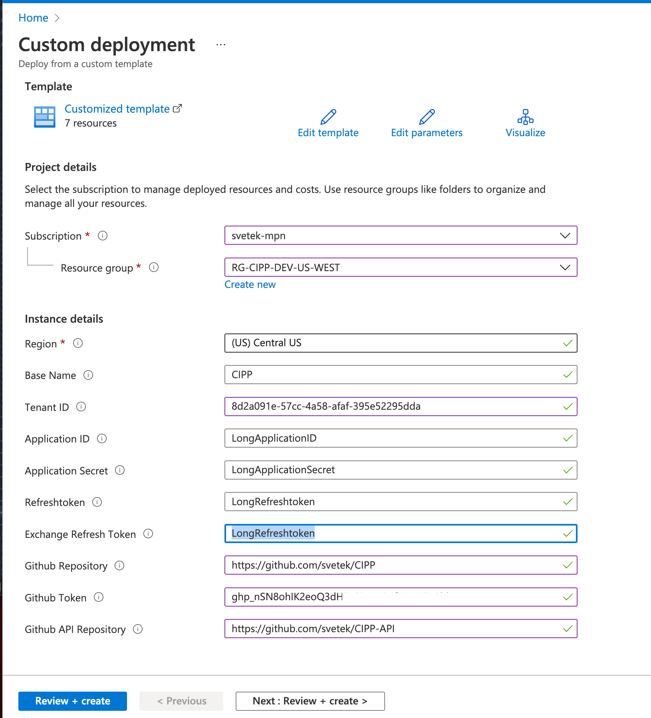Show the Resource group info tooltip
This screenshot has height=718, width=651.
tap(153, 268)
